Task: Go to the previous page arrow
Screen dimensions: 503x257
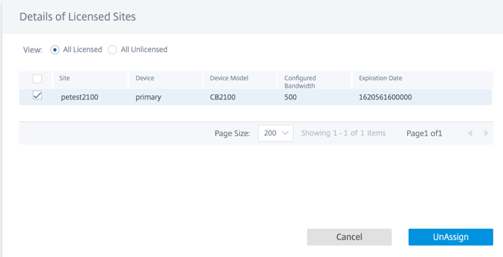Action: click(x=470, y=133)
